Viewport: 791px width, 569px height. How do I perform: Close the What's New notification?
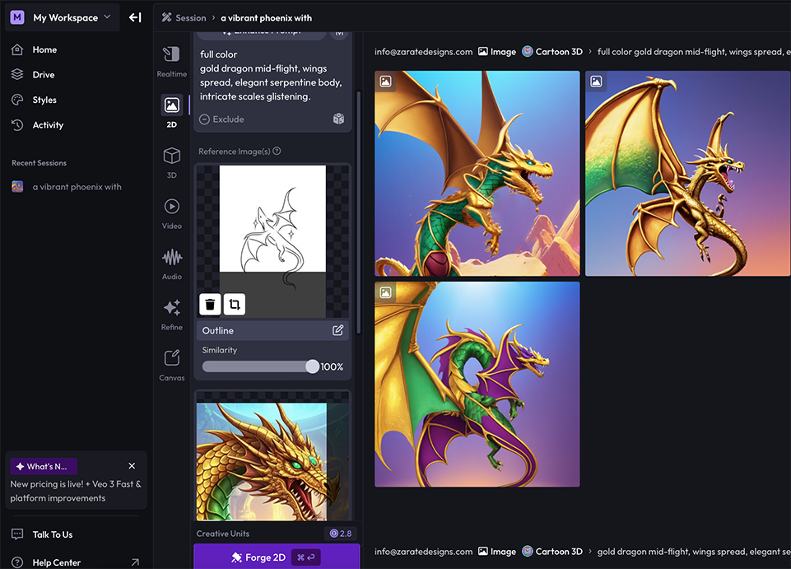pyautogui.click(x=132, y=466)
